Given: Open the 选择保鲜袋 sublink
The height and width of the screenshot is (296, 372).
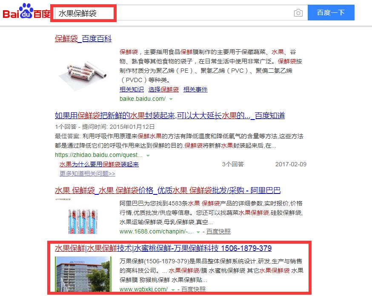Looking at the screenshot, I should (x=163, y=89).
